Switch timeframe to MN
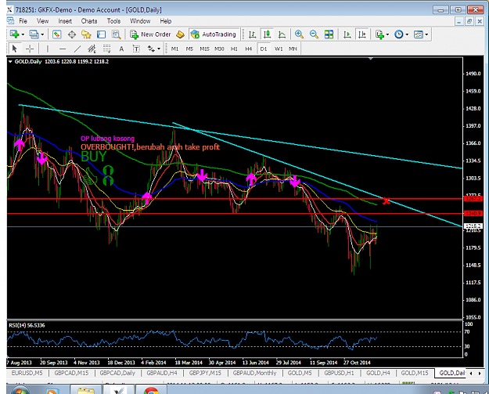489x394 pixels. point(293,49)
